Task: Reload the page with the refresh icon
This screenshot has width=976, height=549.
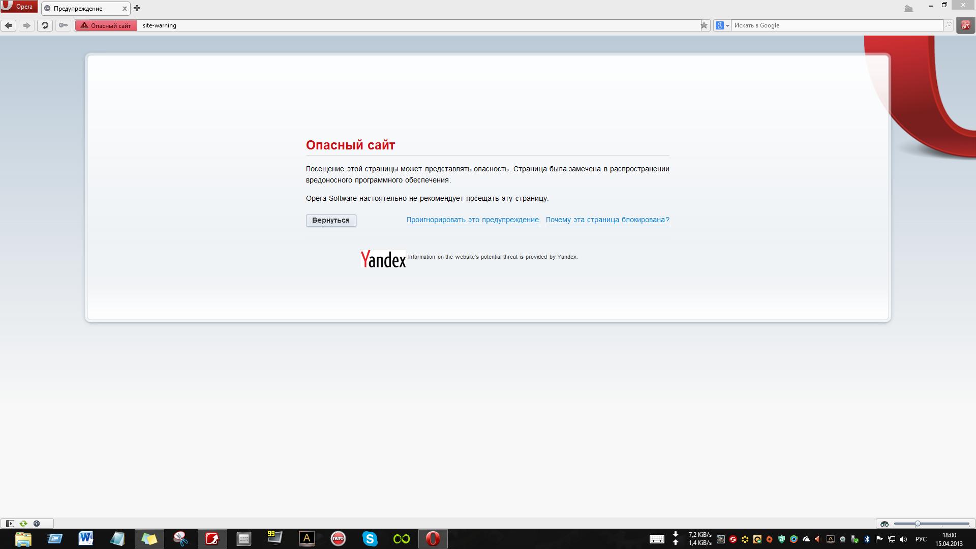Action: (45, 25)
